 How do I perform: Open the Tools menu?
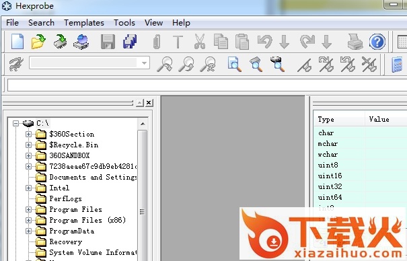124,23
